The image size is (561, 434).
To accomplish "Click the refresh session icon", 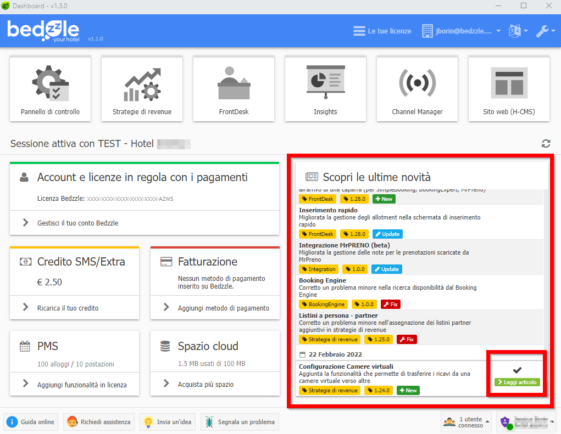I will [546, 144].
